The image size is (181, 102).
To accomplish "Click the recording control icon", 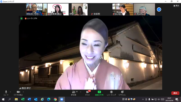I will coord(111,93).
